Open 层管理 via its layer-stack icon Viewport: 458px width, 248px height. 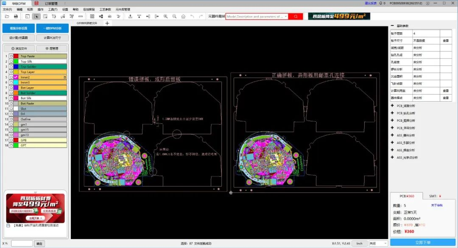click(47, 48)
